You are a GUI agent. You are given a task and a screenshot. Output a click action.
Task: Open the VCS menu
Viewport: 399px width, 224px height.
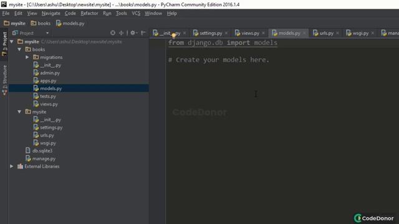[x=136, y=13]
